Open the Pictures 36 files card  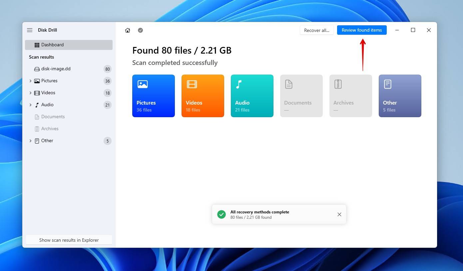154,96
